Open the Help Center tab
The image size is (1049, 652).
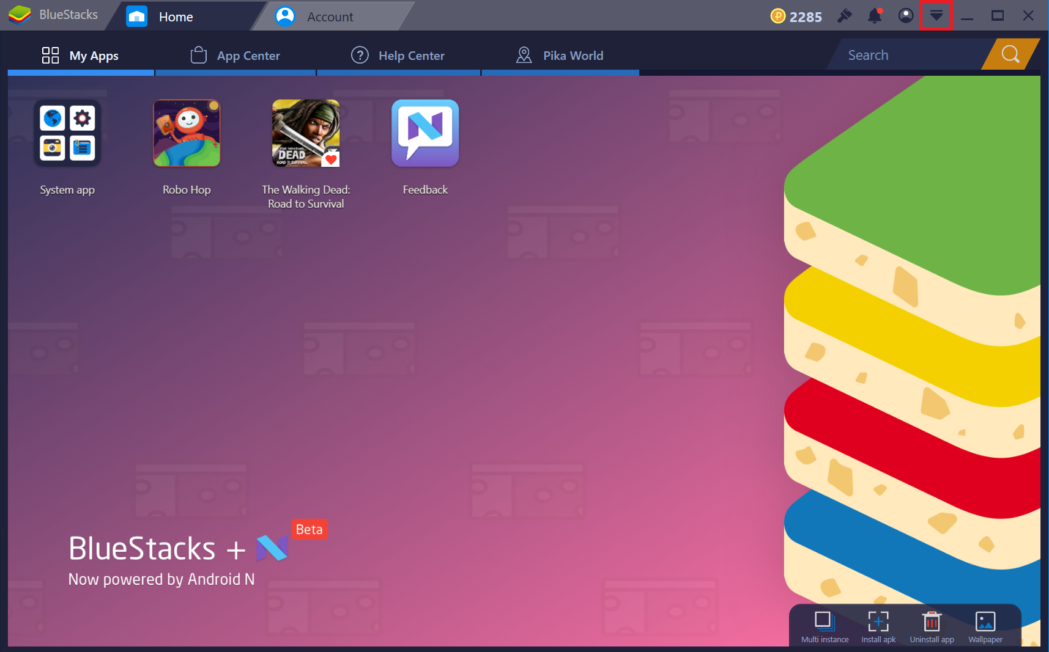pyautogui.click(x=398, y=56)
